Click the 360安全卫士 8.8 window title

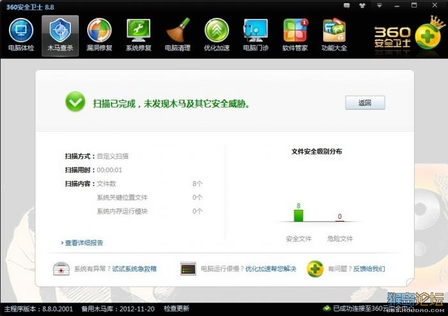coord(30,7)
